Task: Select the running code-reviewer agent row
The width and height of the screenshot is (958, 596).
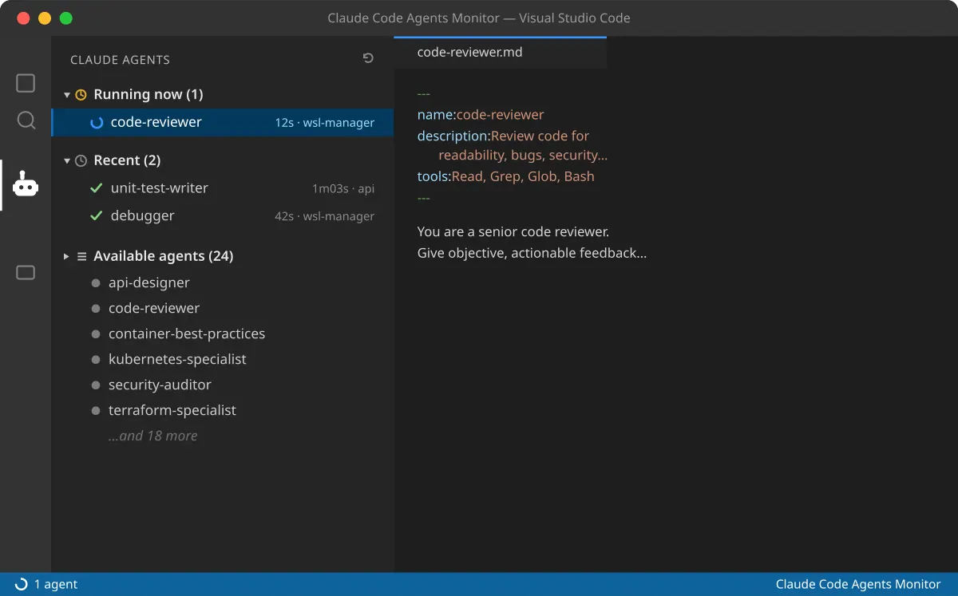Action: pyautogui.click(x=223, y=123)
